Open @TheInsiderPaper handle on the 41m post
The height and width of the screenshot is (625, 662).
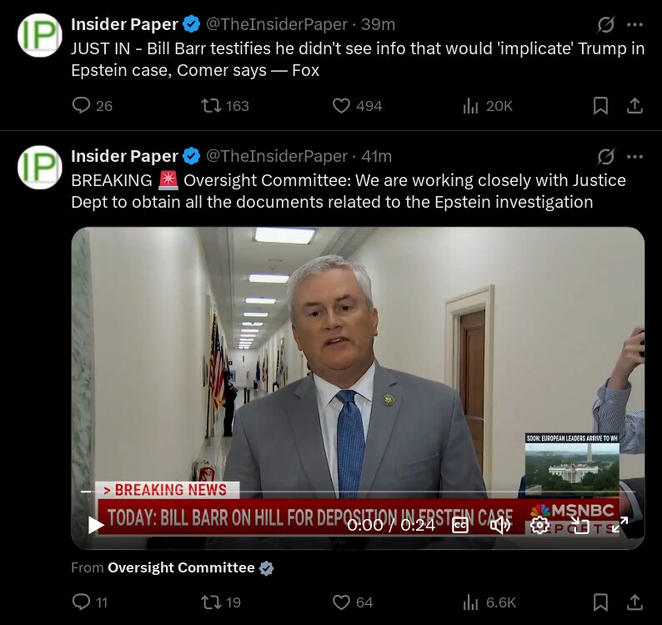(277, 156)
